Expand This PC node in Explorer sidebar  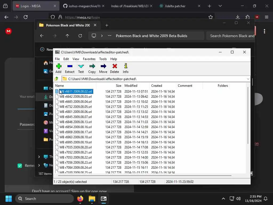tap(39, 157)
